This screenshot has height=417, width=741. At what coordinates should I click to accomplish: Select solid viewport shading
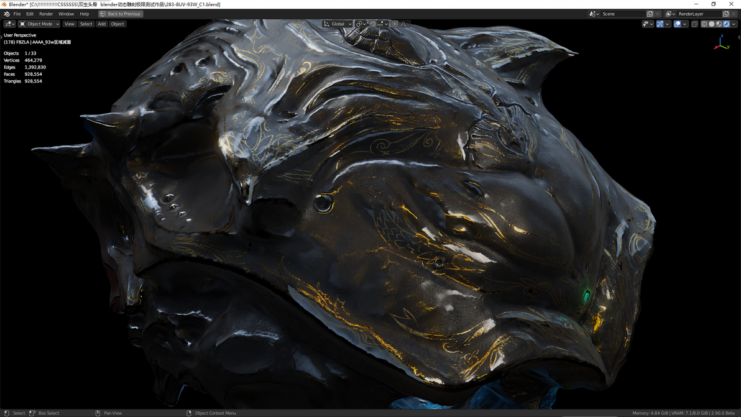pyautogui.click(x=712, y=24)
